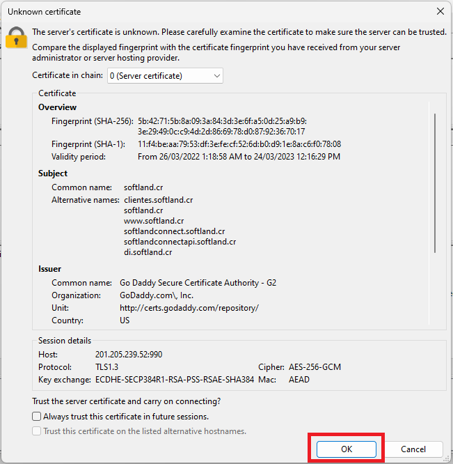Viewport: 453px width, 464px height.
Task: Click the certs.godaddy.com repository URL
Action: click(x=189, y=308)
